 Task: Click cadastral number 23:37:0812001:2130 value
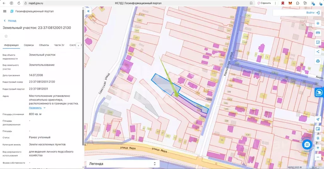click(42, 82)
